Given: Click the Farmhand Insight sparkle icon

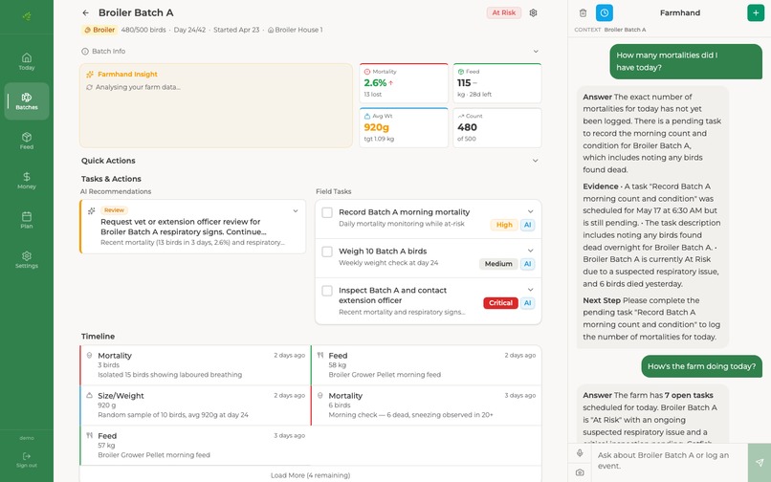Looking at the screenshot, I should (x=90, y=75).
